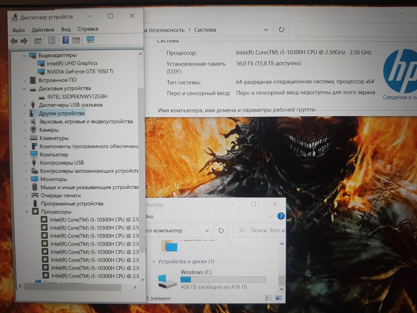The height and width of the screenshot is (313, 417).
Task: Close the Device Manager window
Action: [132, 16]
